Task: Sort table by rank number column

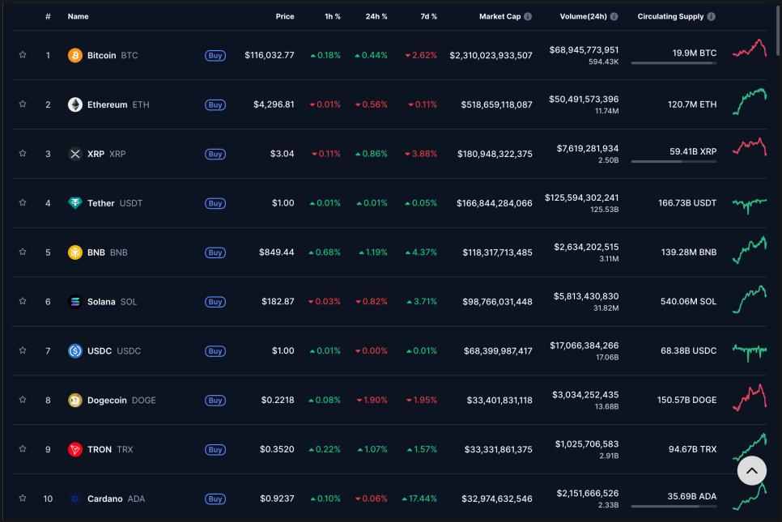Action: coord(48,16)
